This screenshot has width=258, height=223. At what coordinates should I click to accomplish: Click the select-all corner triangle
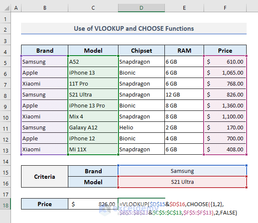point(6,8)
